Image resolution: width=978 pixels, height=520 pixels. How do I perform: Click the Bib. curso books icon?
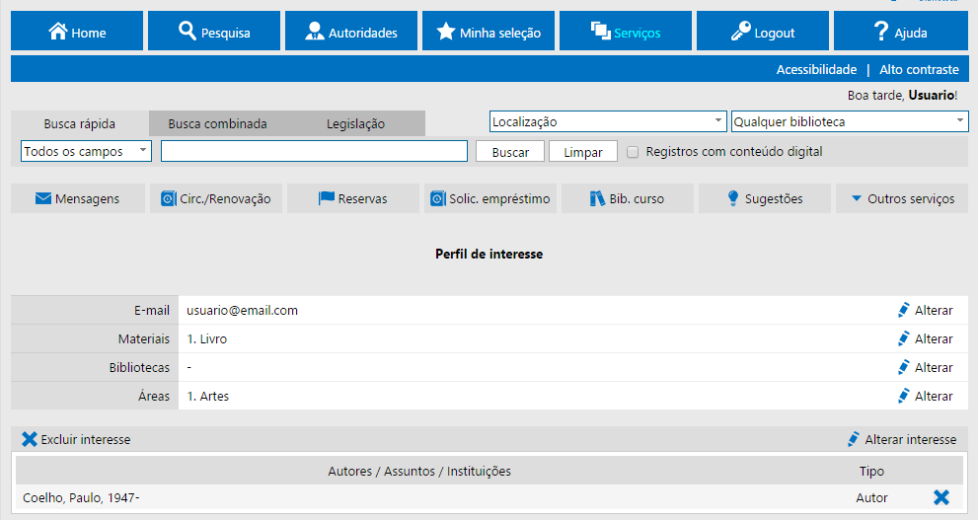(597, 199)
